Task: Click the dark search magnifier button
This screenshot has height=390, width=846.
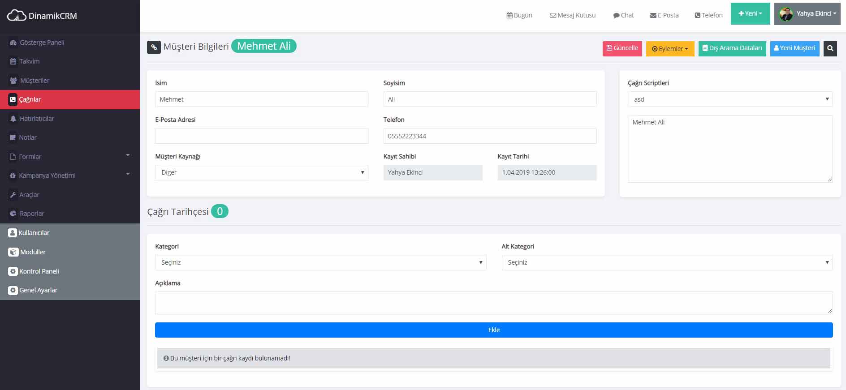Action: (x=830, y=48)
